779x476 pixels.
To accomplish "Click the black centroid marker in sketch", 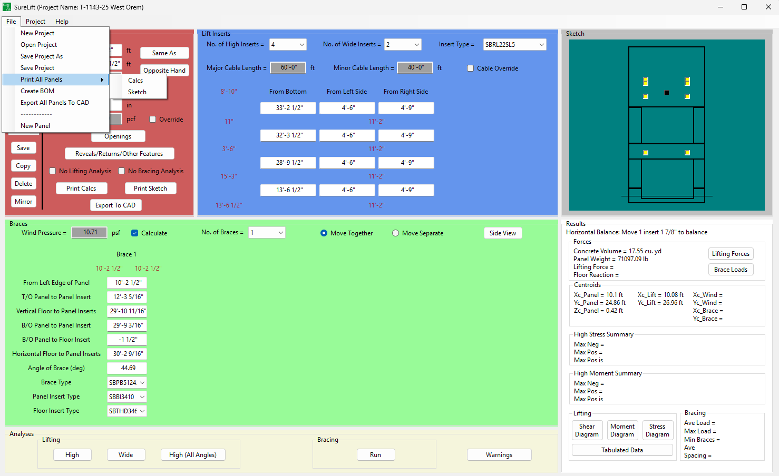I will [667, 93].
